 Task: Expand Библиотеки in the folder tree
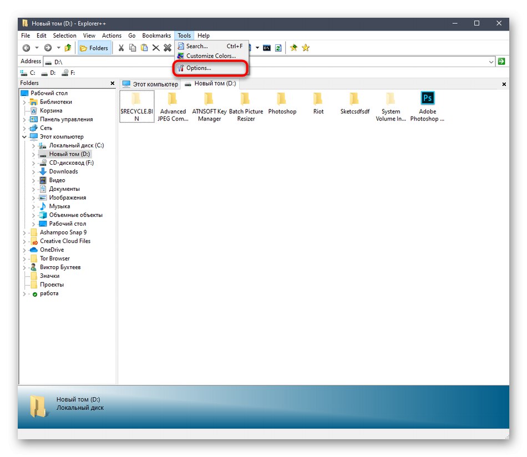click(x=24, y=102)
